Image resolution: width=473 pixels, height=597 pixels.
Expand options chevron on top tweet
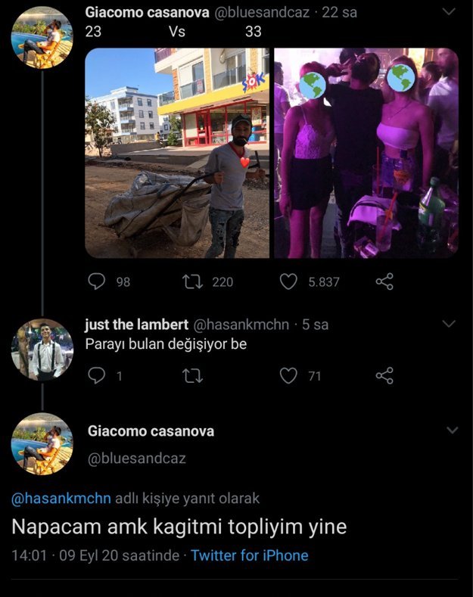coord(449,13)
